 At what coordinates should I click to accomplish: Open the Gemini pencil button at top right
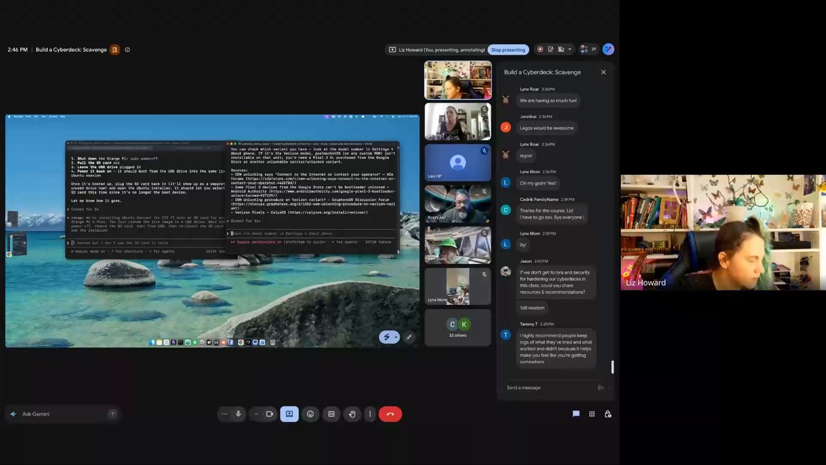[608, 49]
